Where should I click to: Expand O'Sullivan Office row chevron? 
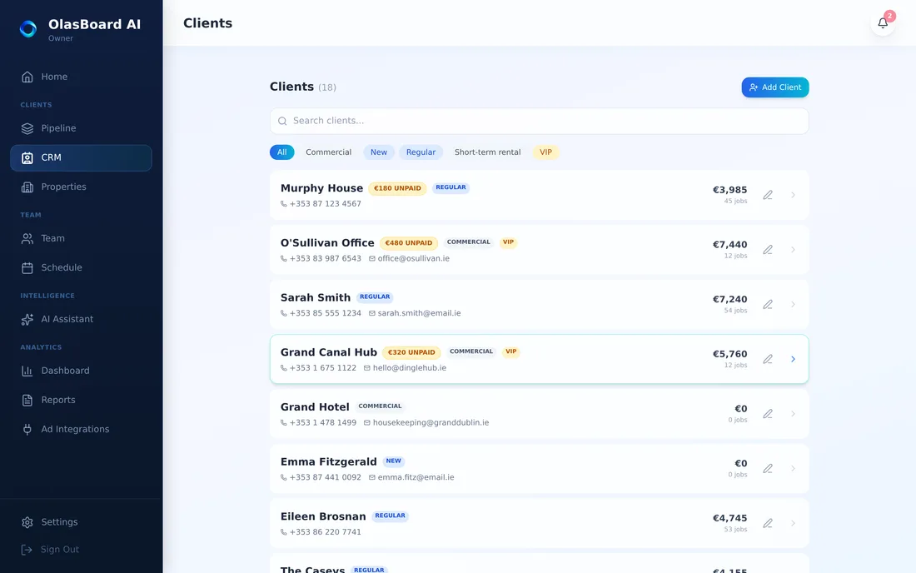793,250
